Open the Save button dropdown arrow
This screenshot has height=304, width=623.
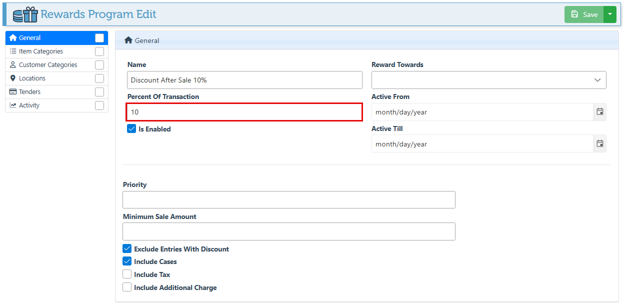pyautogui.click(x=609, y=14)
